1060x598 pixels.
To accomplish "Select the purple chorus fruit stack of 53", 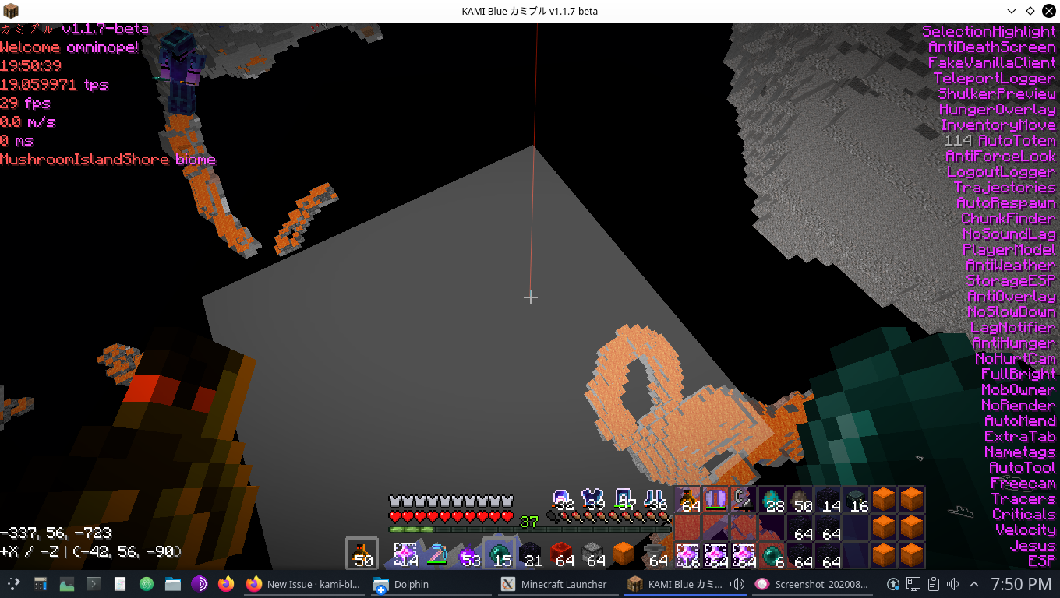I will click(x=468, y=554).
